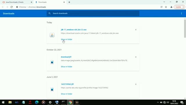Click the Today date heading
Screen dimensions: 186x105
49,22
